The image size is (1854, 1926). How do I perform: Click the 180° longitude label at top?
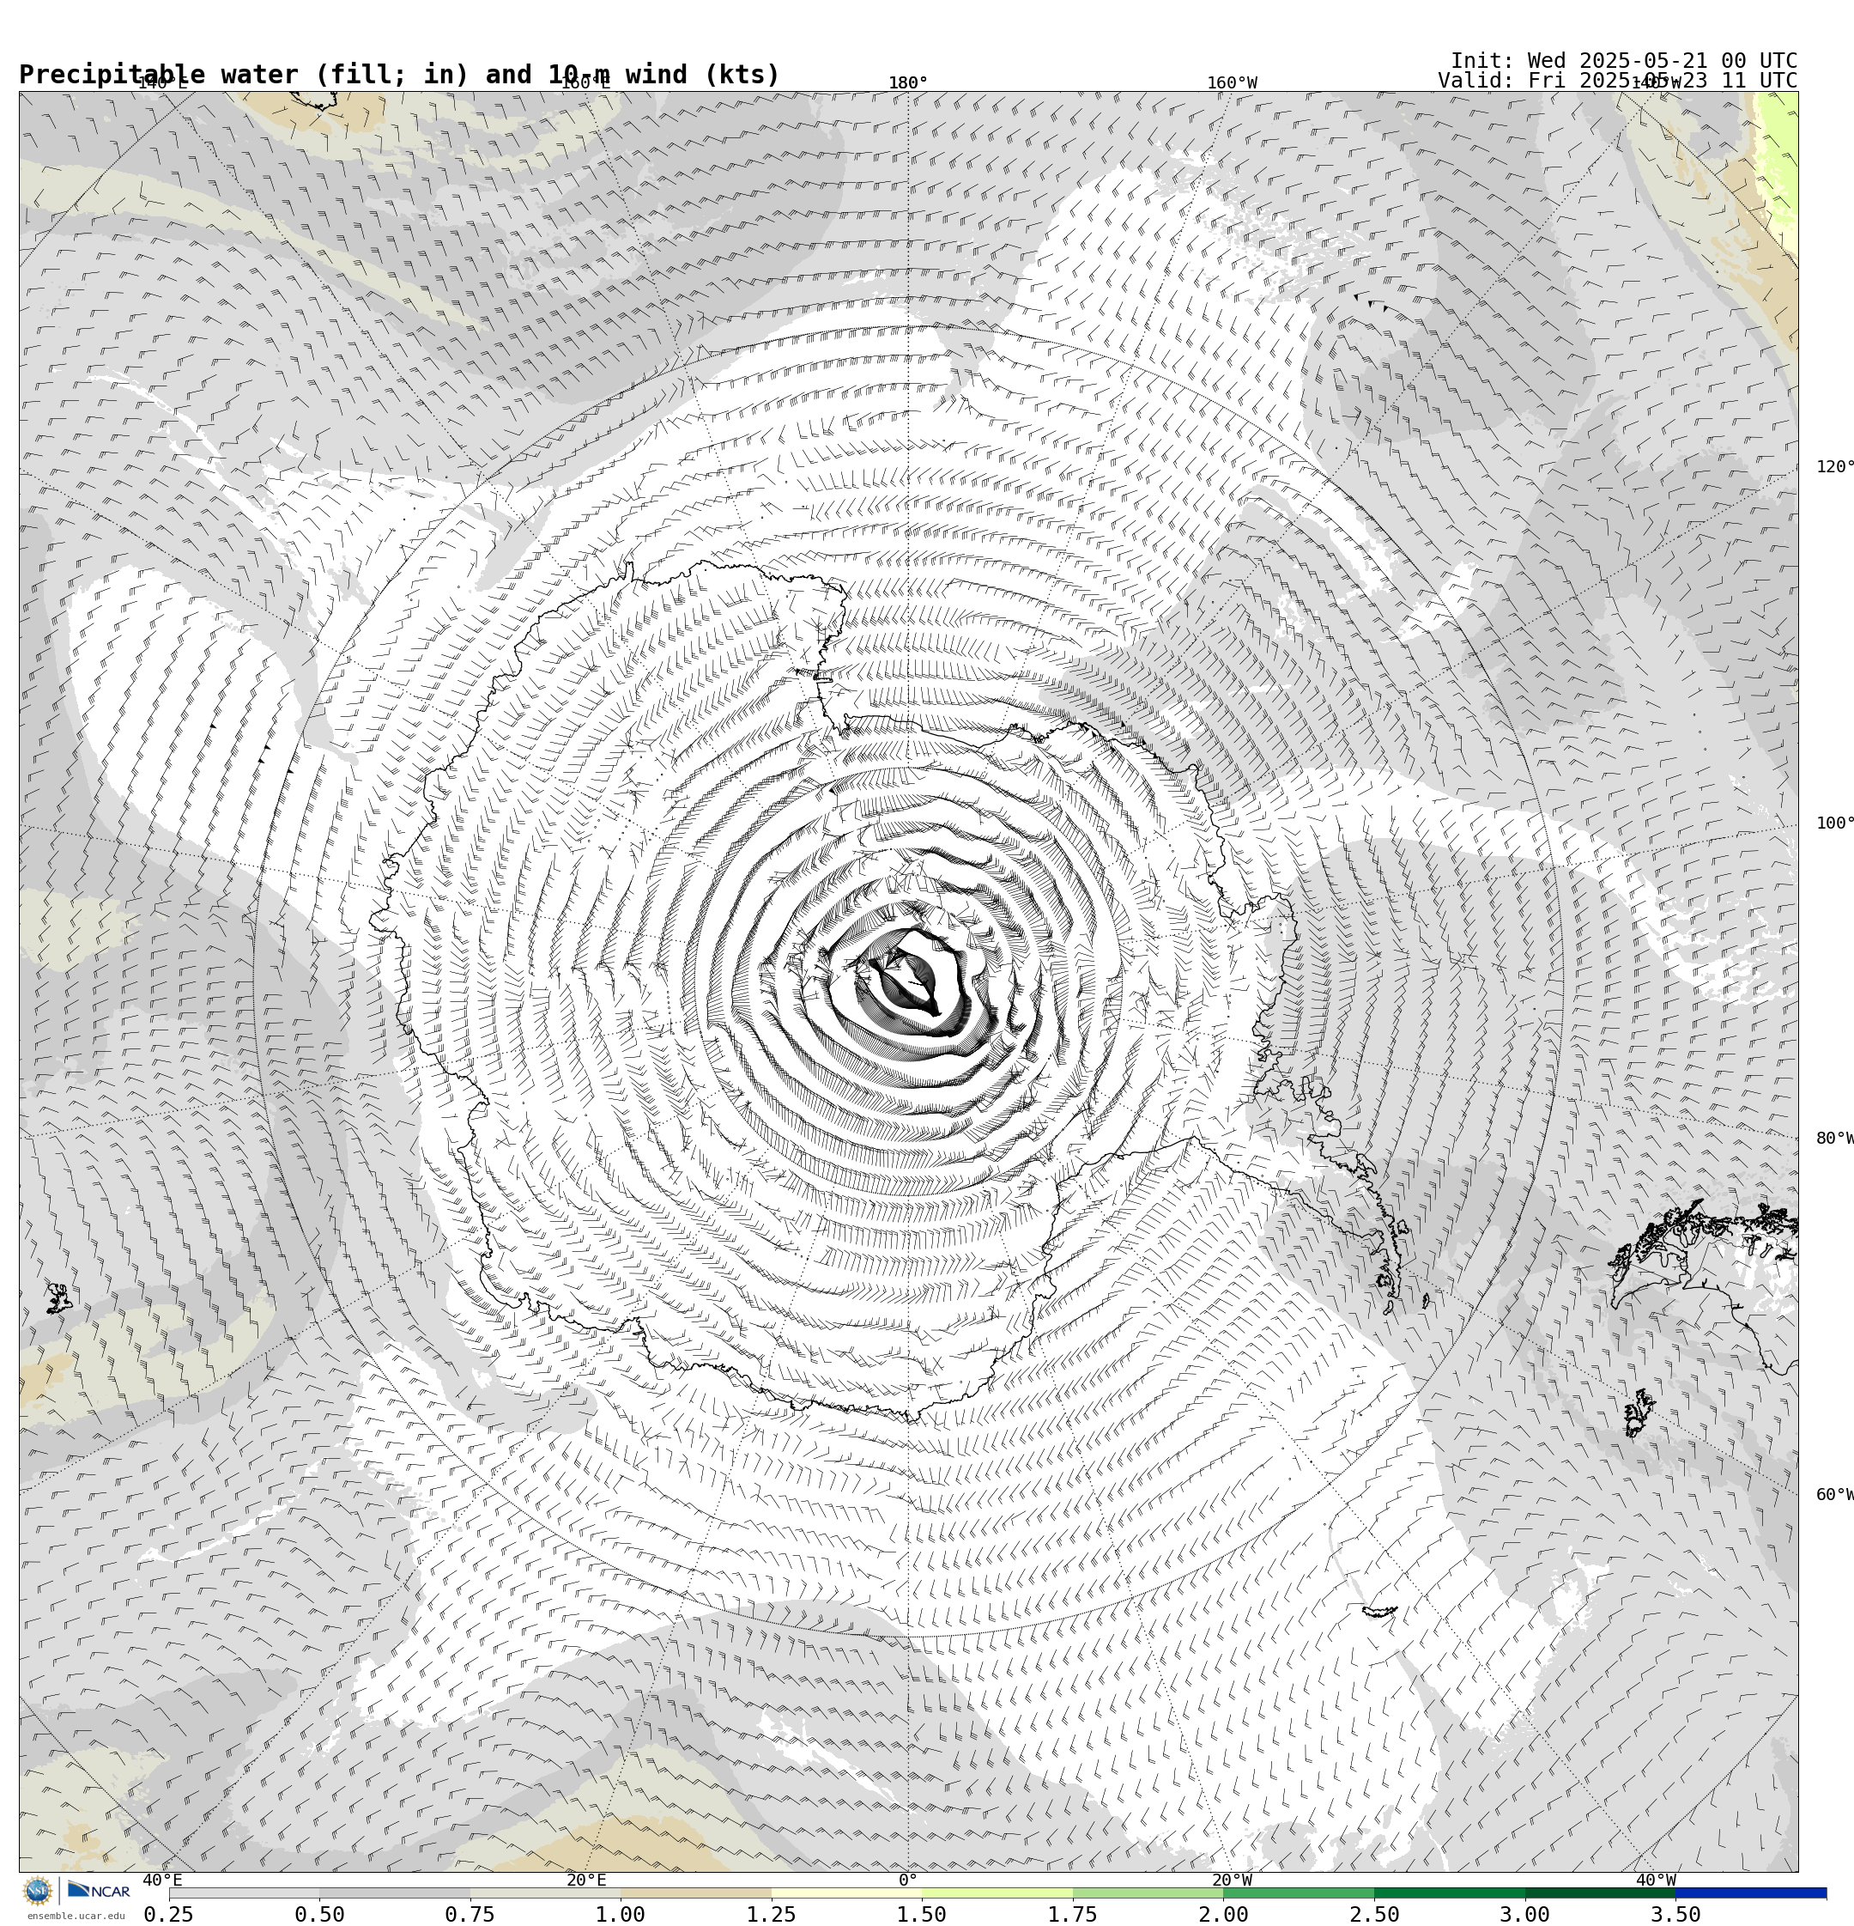908,82
